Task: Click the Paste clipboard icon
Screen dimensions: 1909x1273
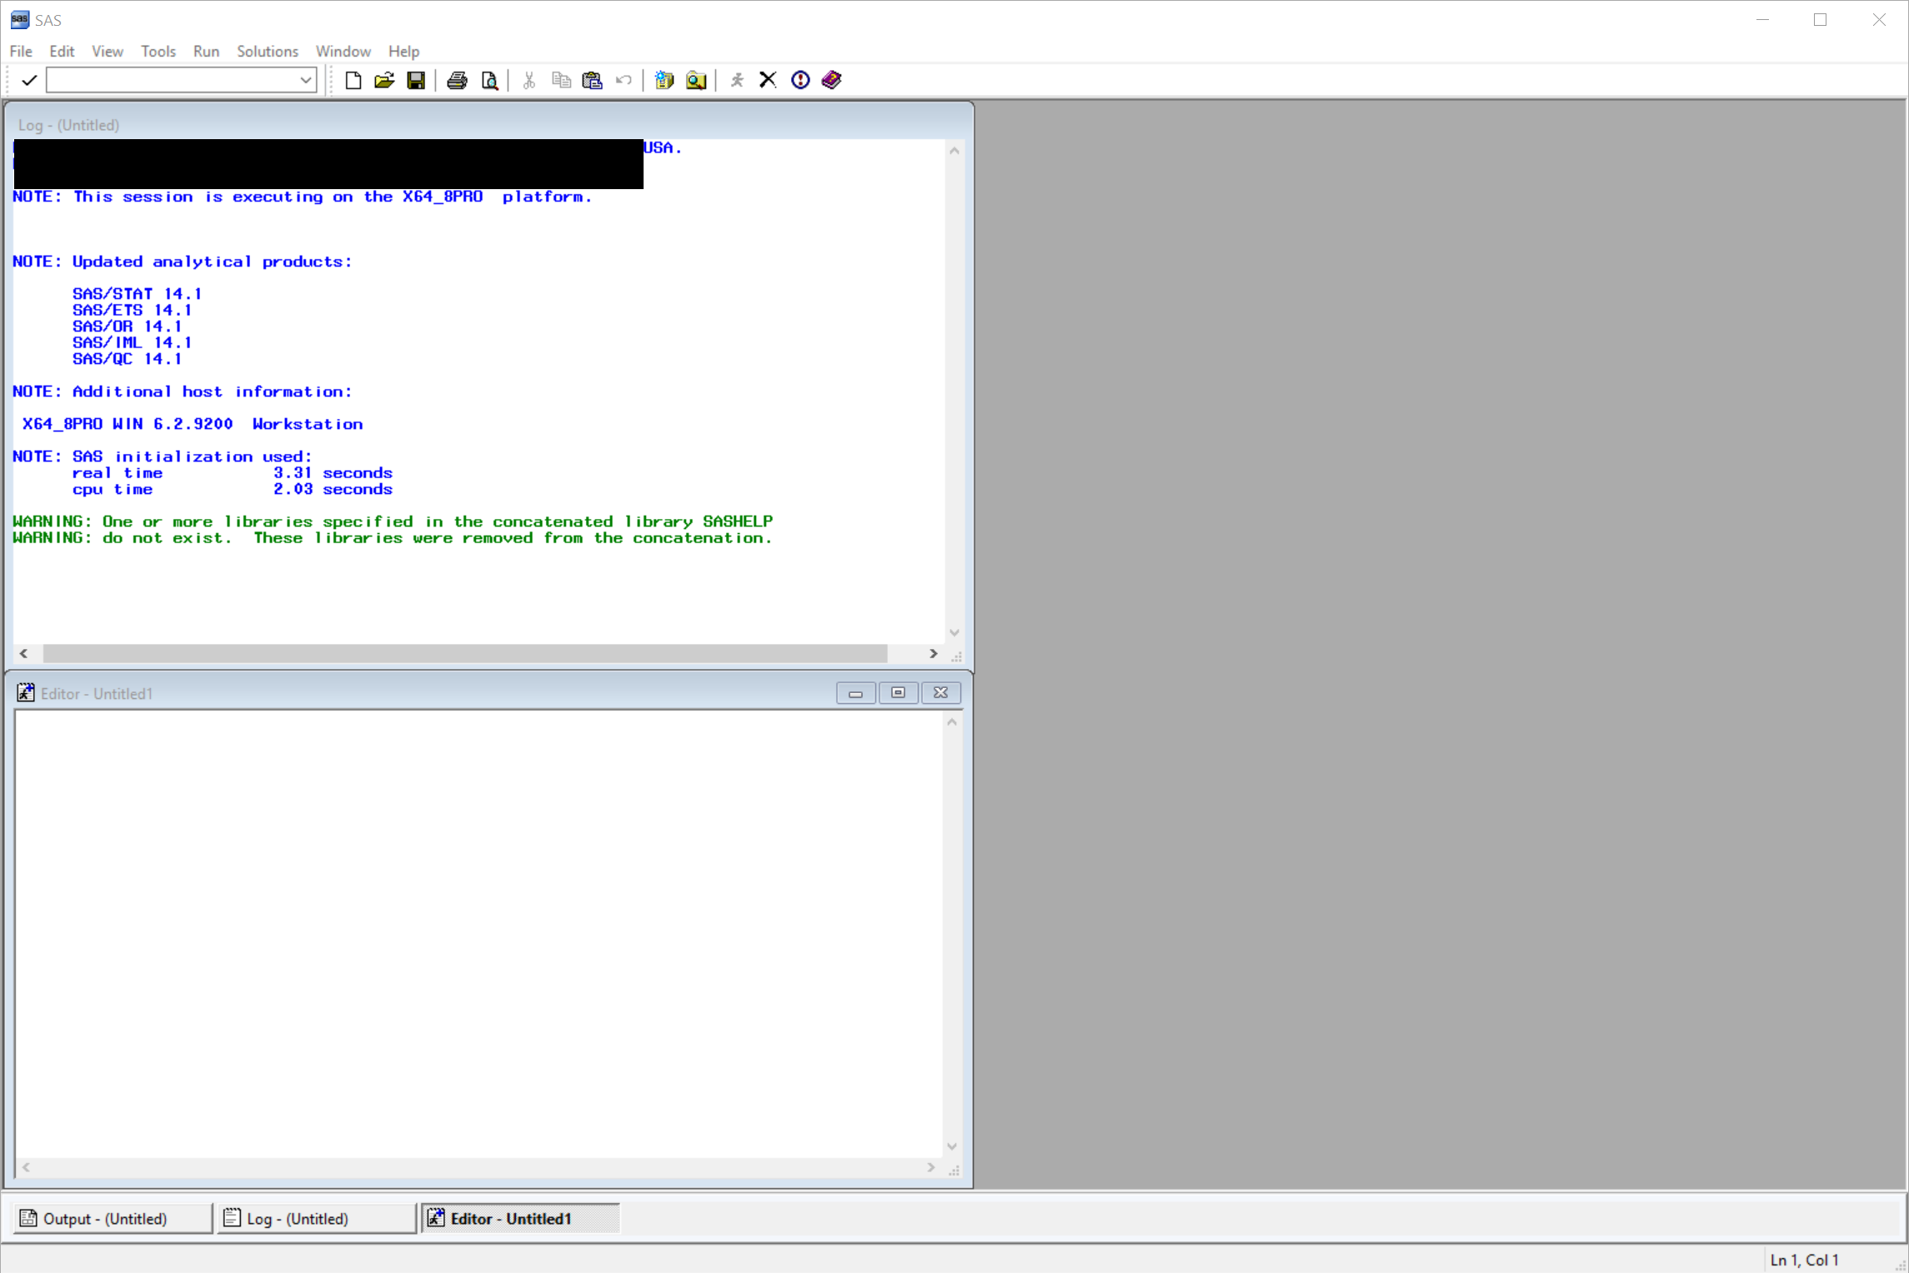Action: pyautogui.click(x=592, y=80)
